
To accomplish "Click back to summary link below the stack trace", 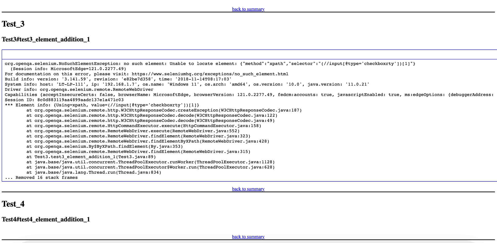I will click(248, 189).
